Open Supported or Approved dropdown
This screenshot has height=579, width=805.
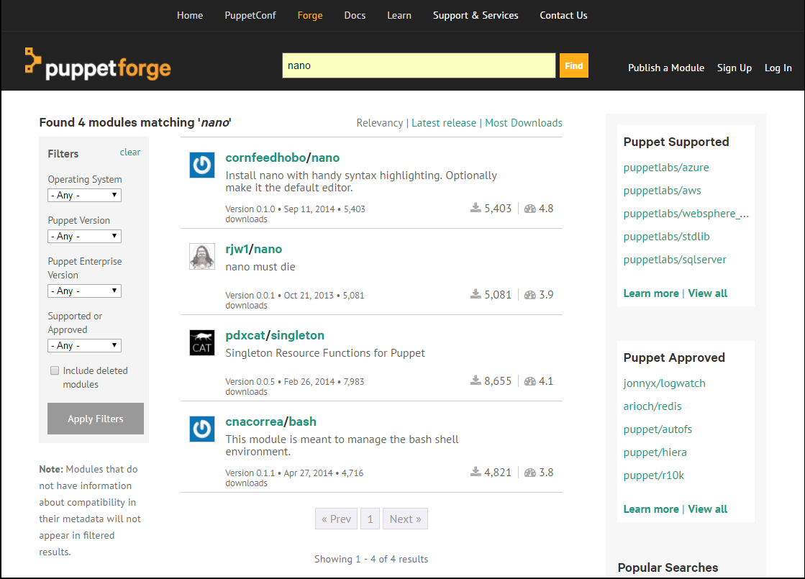coord(84,345)
